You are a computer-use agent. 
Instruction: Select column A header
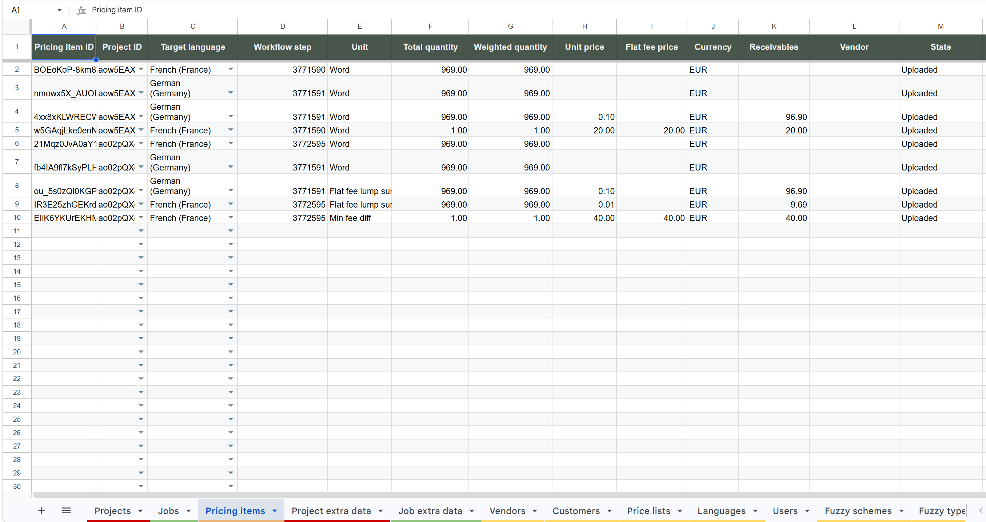click(x=64, y=27)
